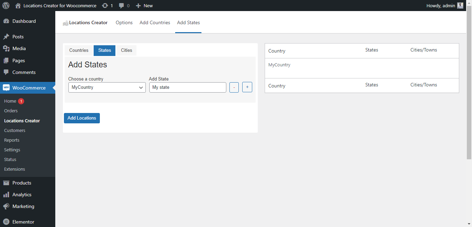
Task: Click the Analytics bar chart icon
Action: (6, 195)
